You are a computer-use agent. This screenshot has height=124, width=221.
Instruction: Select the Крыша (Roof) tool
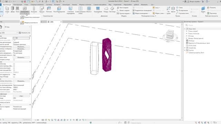[x=42, y=10]
